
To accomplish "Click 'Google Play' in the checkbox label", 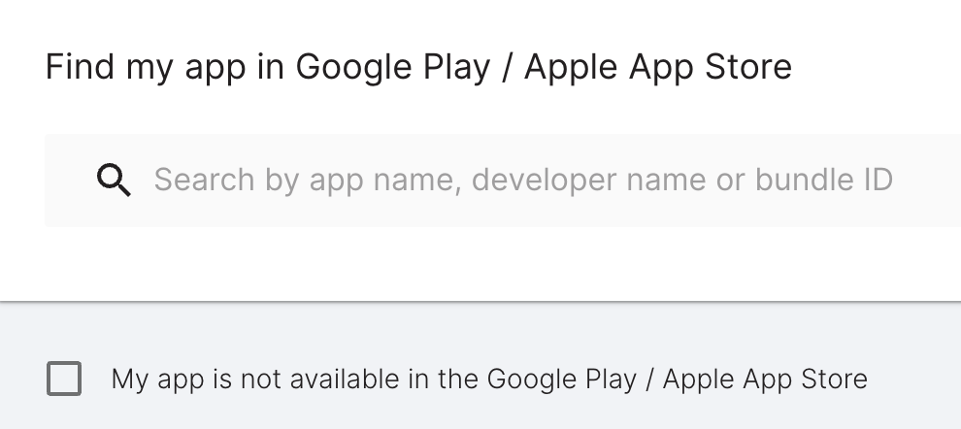I will point(562,379).
